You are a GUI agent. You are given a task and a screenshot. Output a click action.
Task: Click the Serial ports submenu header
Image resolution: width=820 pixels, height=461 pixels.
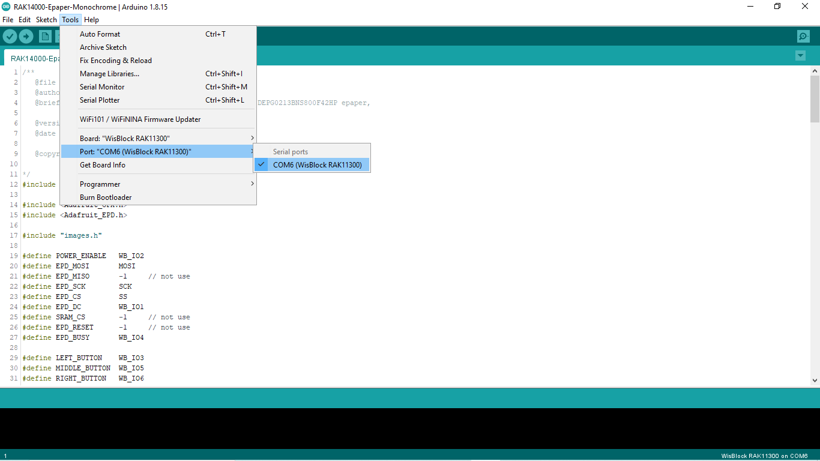tap(291, 152)
